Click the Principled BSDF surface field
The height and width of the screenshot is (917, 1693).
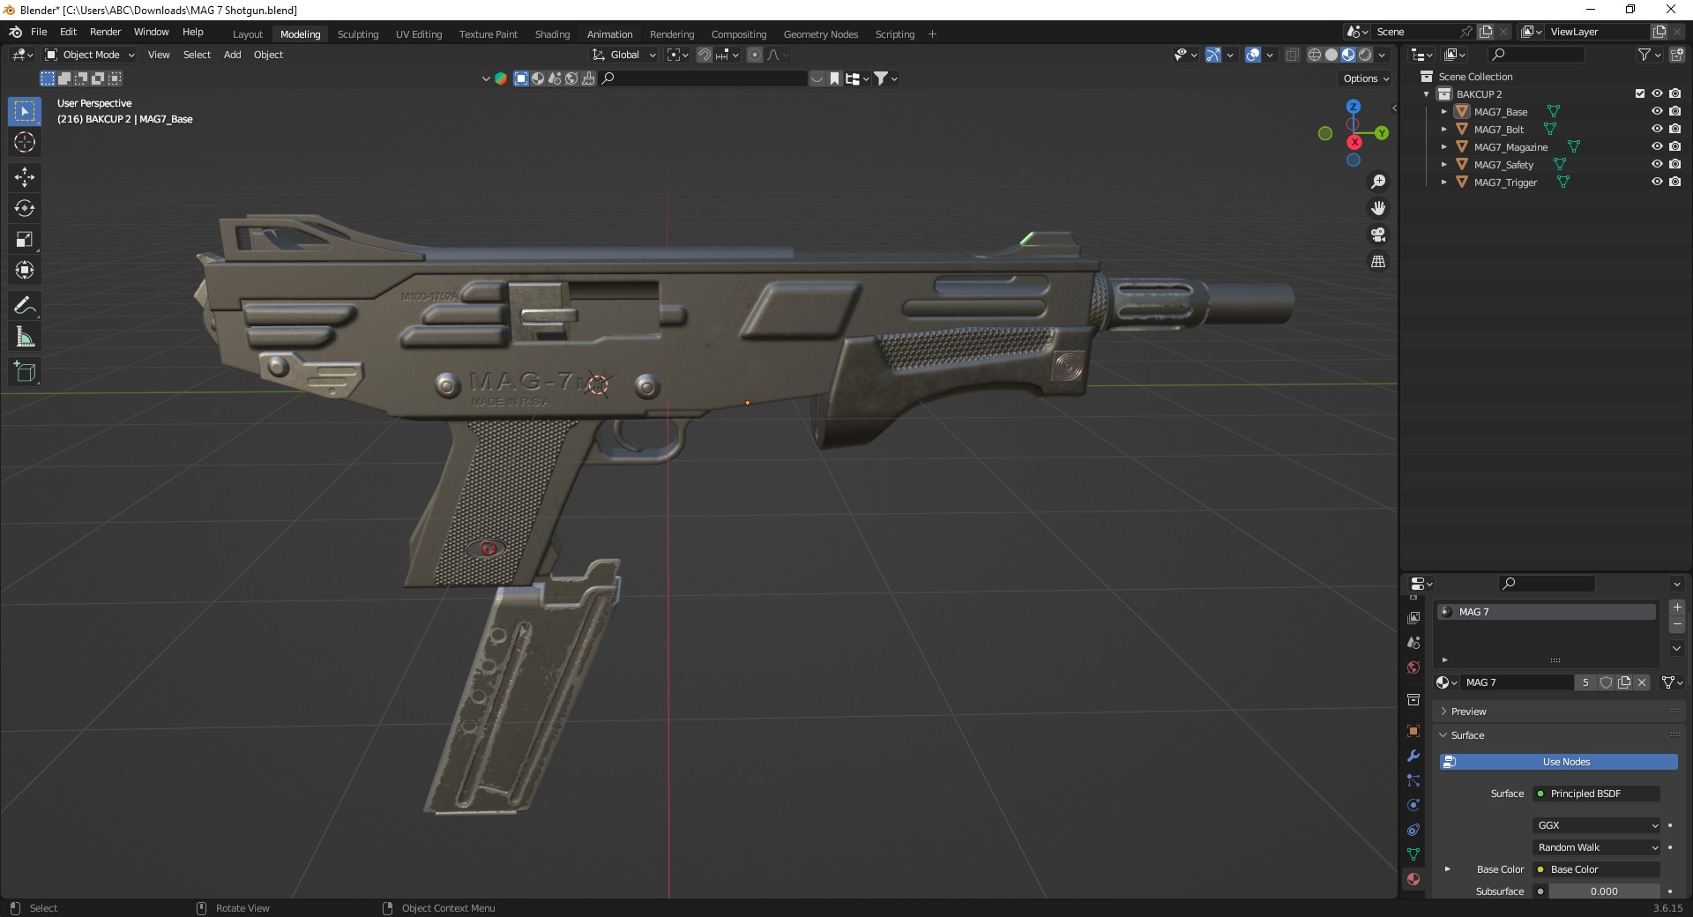pos(1597,794)
